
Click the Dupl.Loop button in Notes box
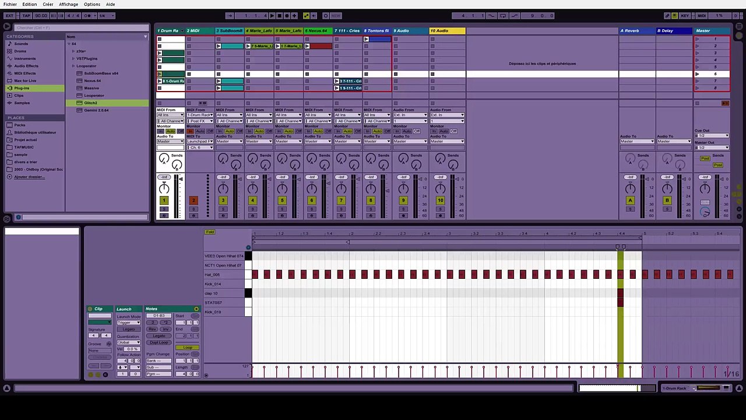pos(159,342)
